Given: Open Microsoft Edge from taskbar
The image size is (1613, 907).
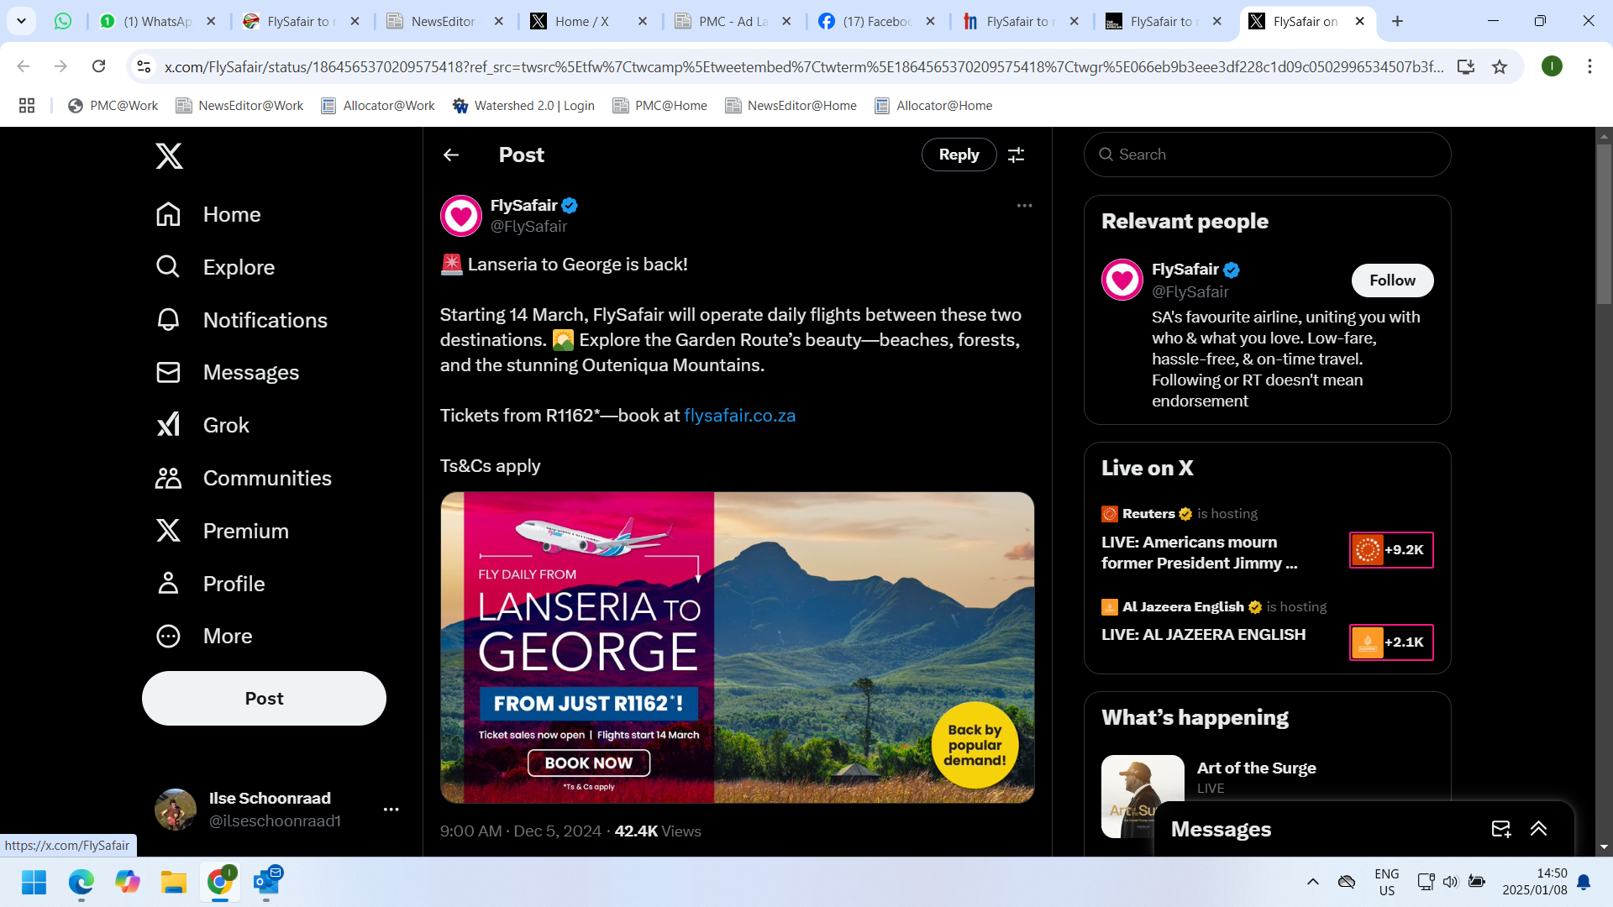Looking at the screenshot, I should pyautogui.click(x=81, y=882).
